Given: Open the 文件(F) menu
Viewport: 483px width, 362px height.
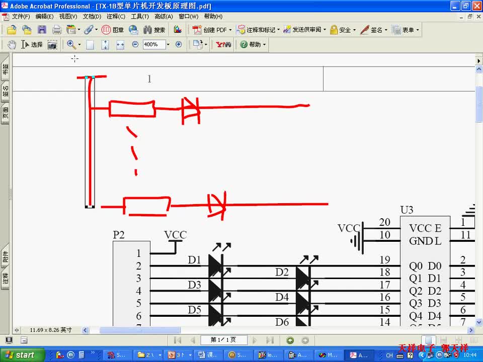Looking at the screenshot, I should 21,16.
